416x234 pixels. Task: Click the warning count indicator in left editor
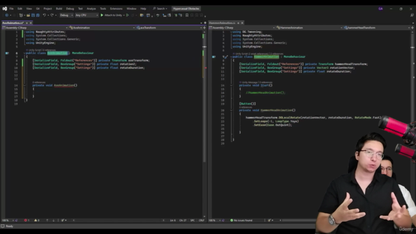pyautogui.click(x=36, y=220)
